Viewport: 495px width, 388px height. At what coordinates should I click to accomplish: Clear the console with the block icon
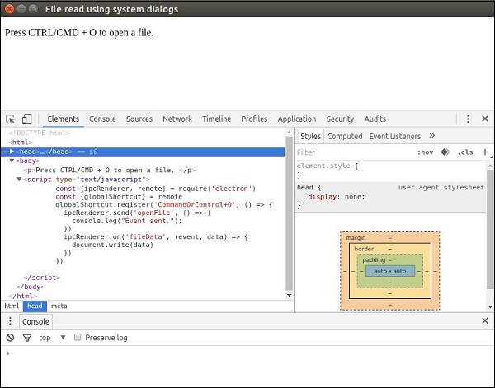coord(10,338)
